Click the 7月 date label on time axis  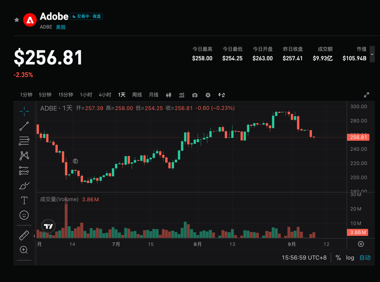pos(116,244)
